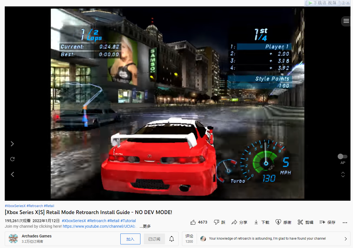Click the 3.2万位订阅者 subscriber count

(32, 241)
